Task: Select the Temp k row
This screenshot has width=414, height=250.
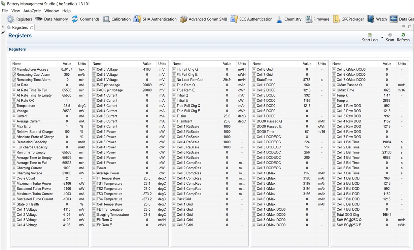Action: pyautogui.click(x=370, y=95)
